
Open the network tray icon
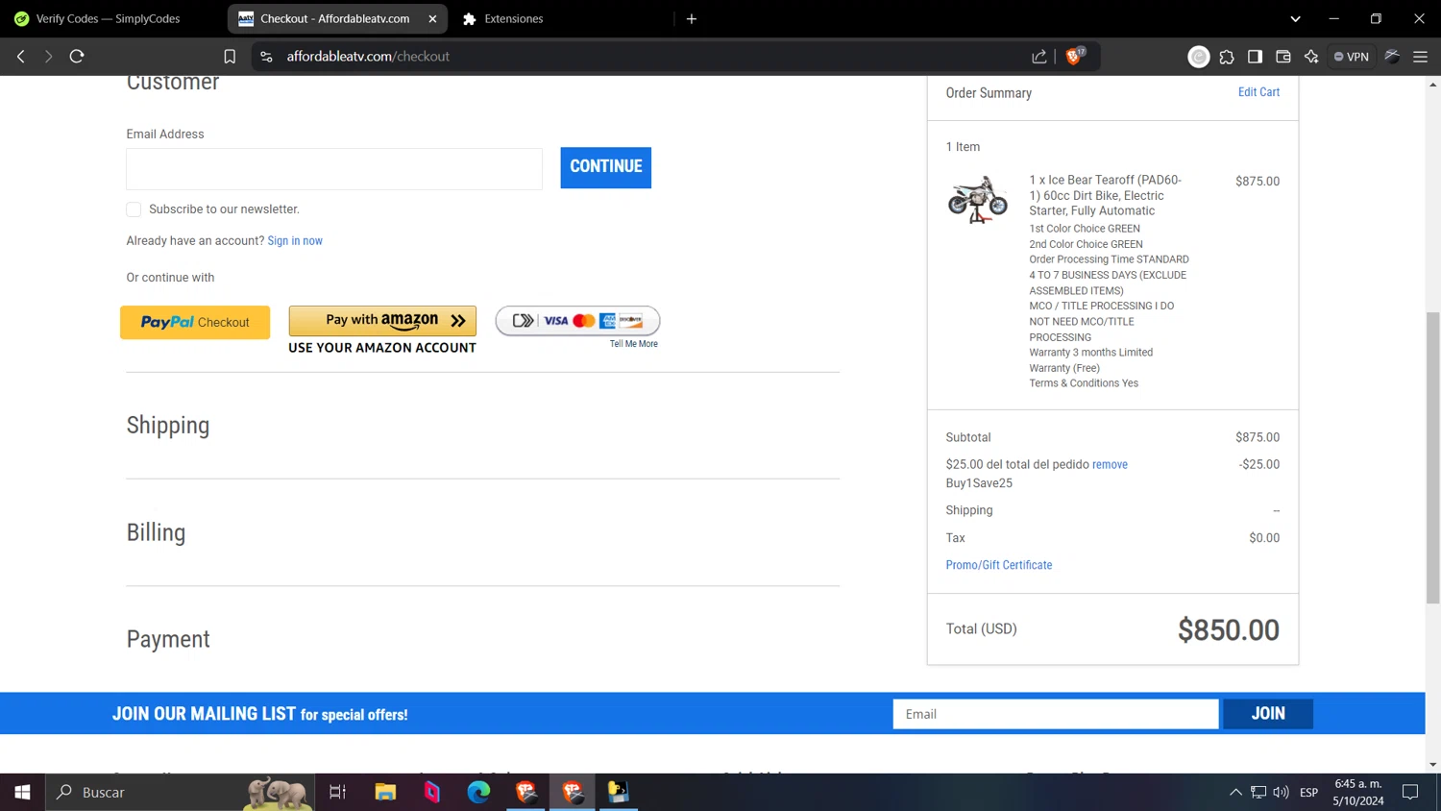pos(1258,793)
